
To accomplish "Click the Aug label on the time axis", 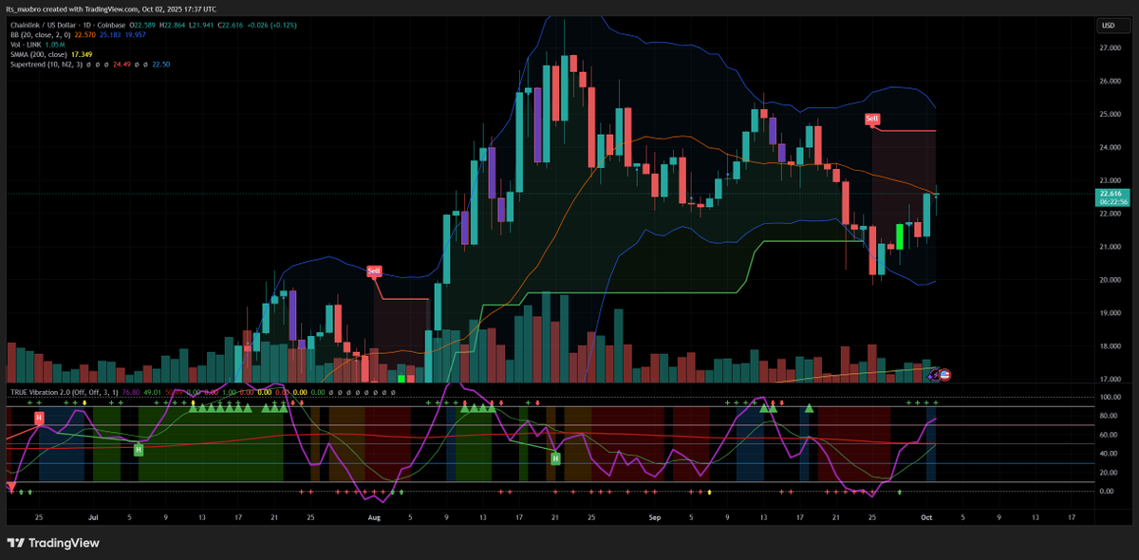I will [x=373, y=518].
